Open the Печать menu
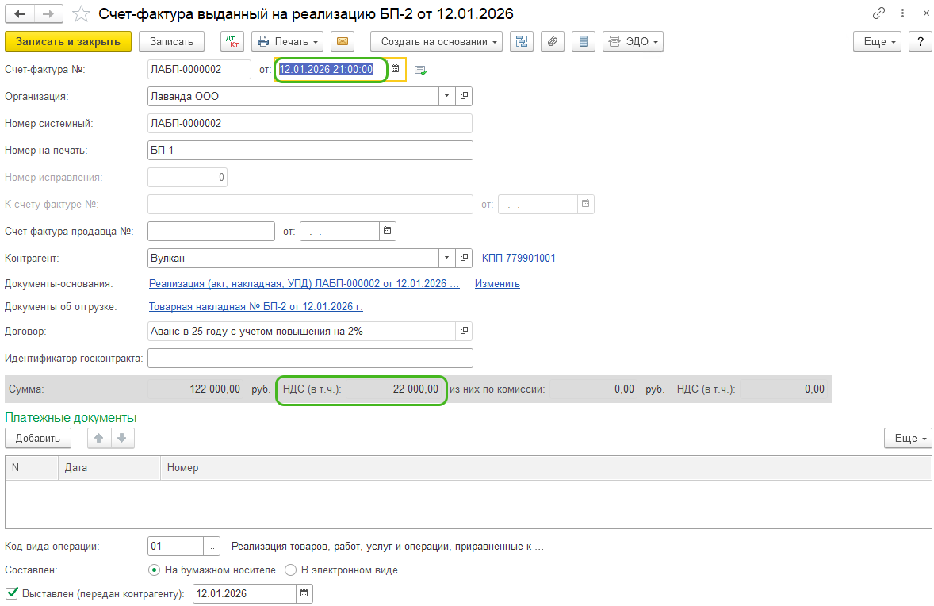The height and width of the screenshot is (606, 934). point(289,41)
